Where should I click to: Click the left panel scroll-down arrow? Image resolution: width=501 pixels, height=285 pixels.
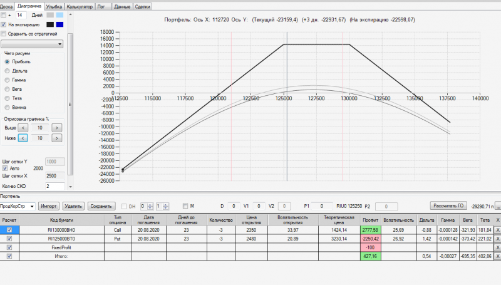71,187
